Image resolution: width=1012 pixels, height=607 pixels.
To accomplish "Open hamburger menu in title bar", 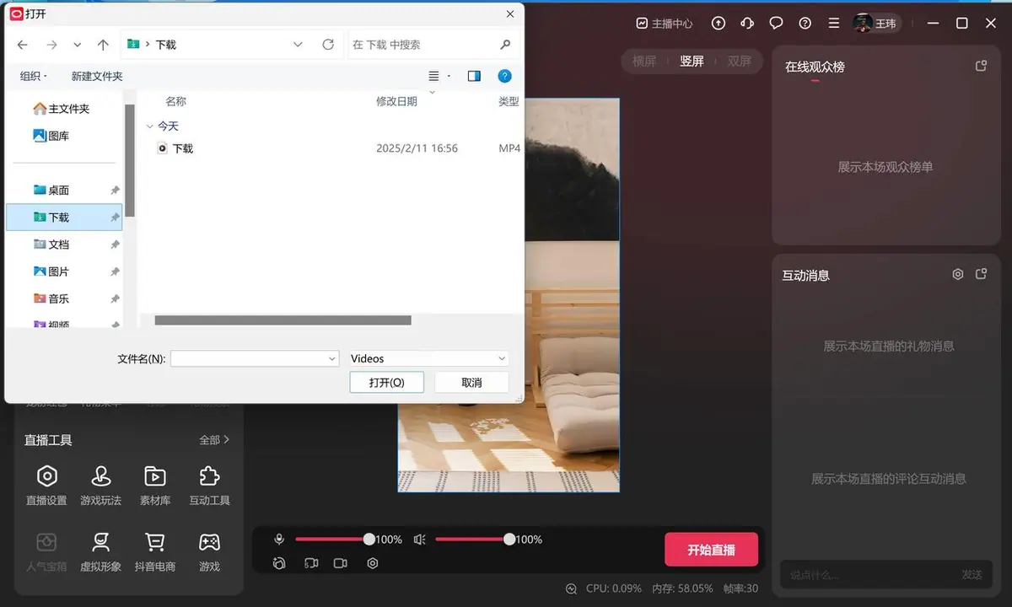I will (x=834, y=24).
